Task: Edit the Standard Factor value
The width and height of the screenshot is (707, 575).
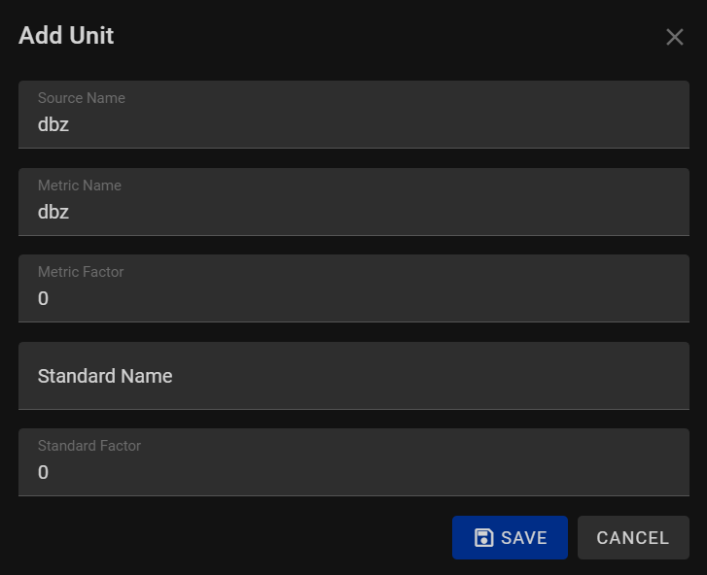Action: (x=354, y=462)
